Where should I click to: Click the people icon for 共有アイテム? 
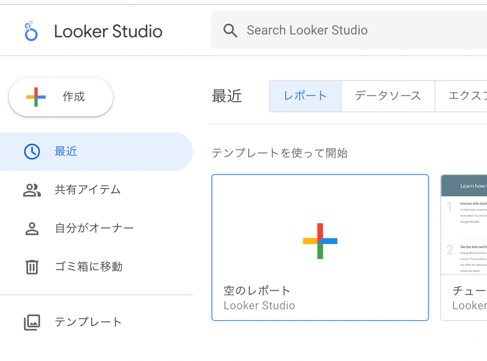pos(32,190)
